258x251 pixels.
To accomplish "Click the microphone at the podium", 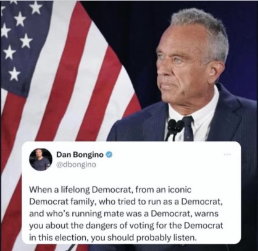I will click(x=175, y=129).
